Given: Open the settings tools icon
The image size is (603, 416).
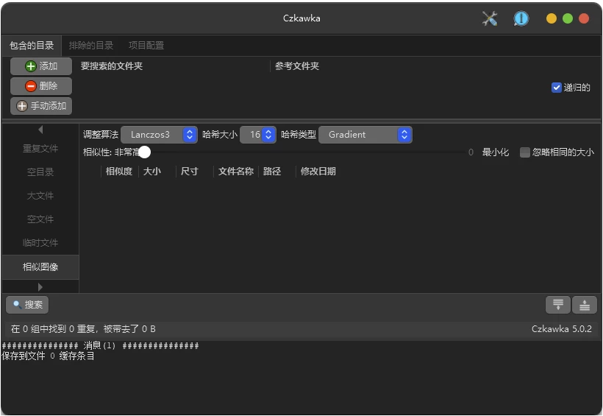Looking at the screenshot, I should point(490,18).
